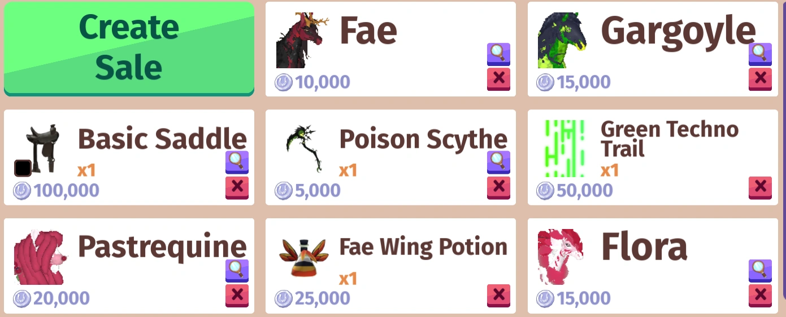The image size is (786, 317).
Task: Click the Create Sale button
Action: pyautogui.click(x=129, y=48)
